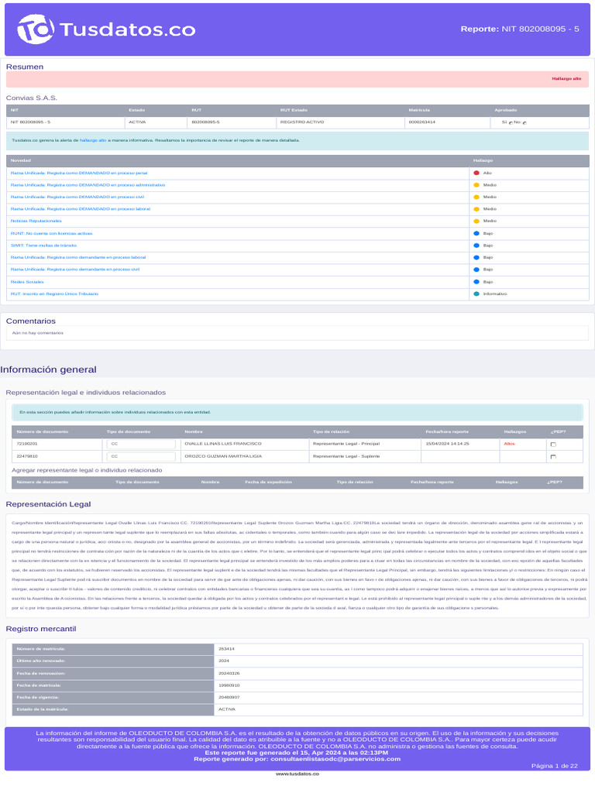Viewport: 595px width, 793px height.
Task: Open DEMANDADO en proceso civil finding
Action: 77,197
